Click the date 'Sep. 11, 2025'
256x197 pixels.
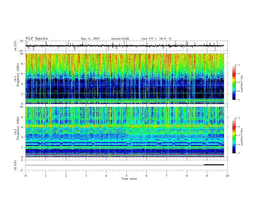pos(90,39)
